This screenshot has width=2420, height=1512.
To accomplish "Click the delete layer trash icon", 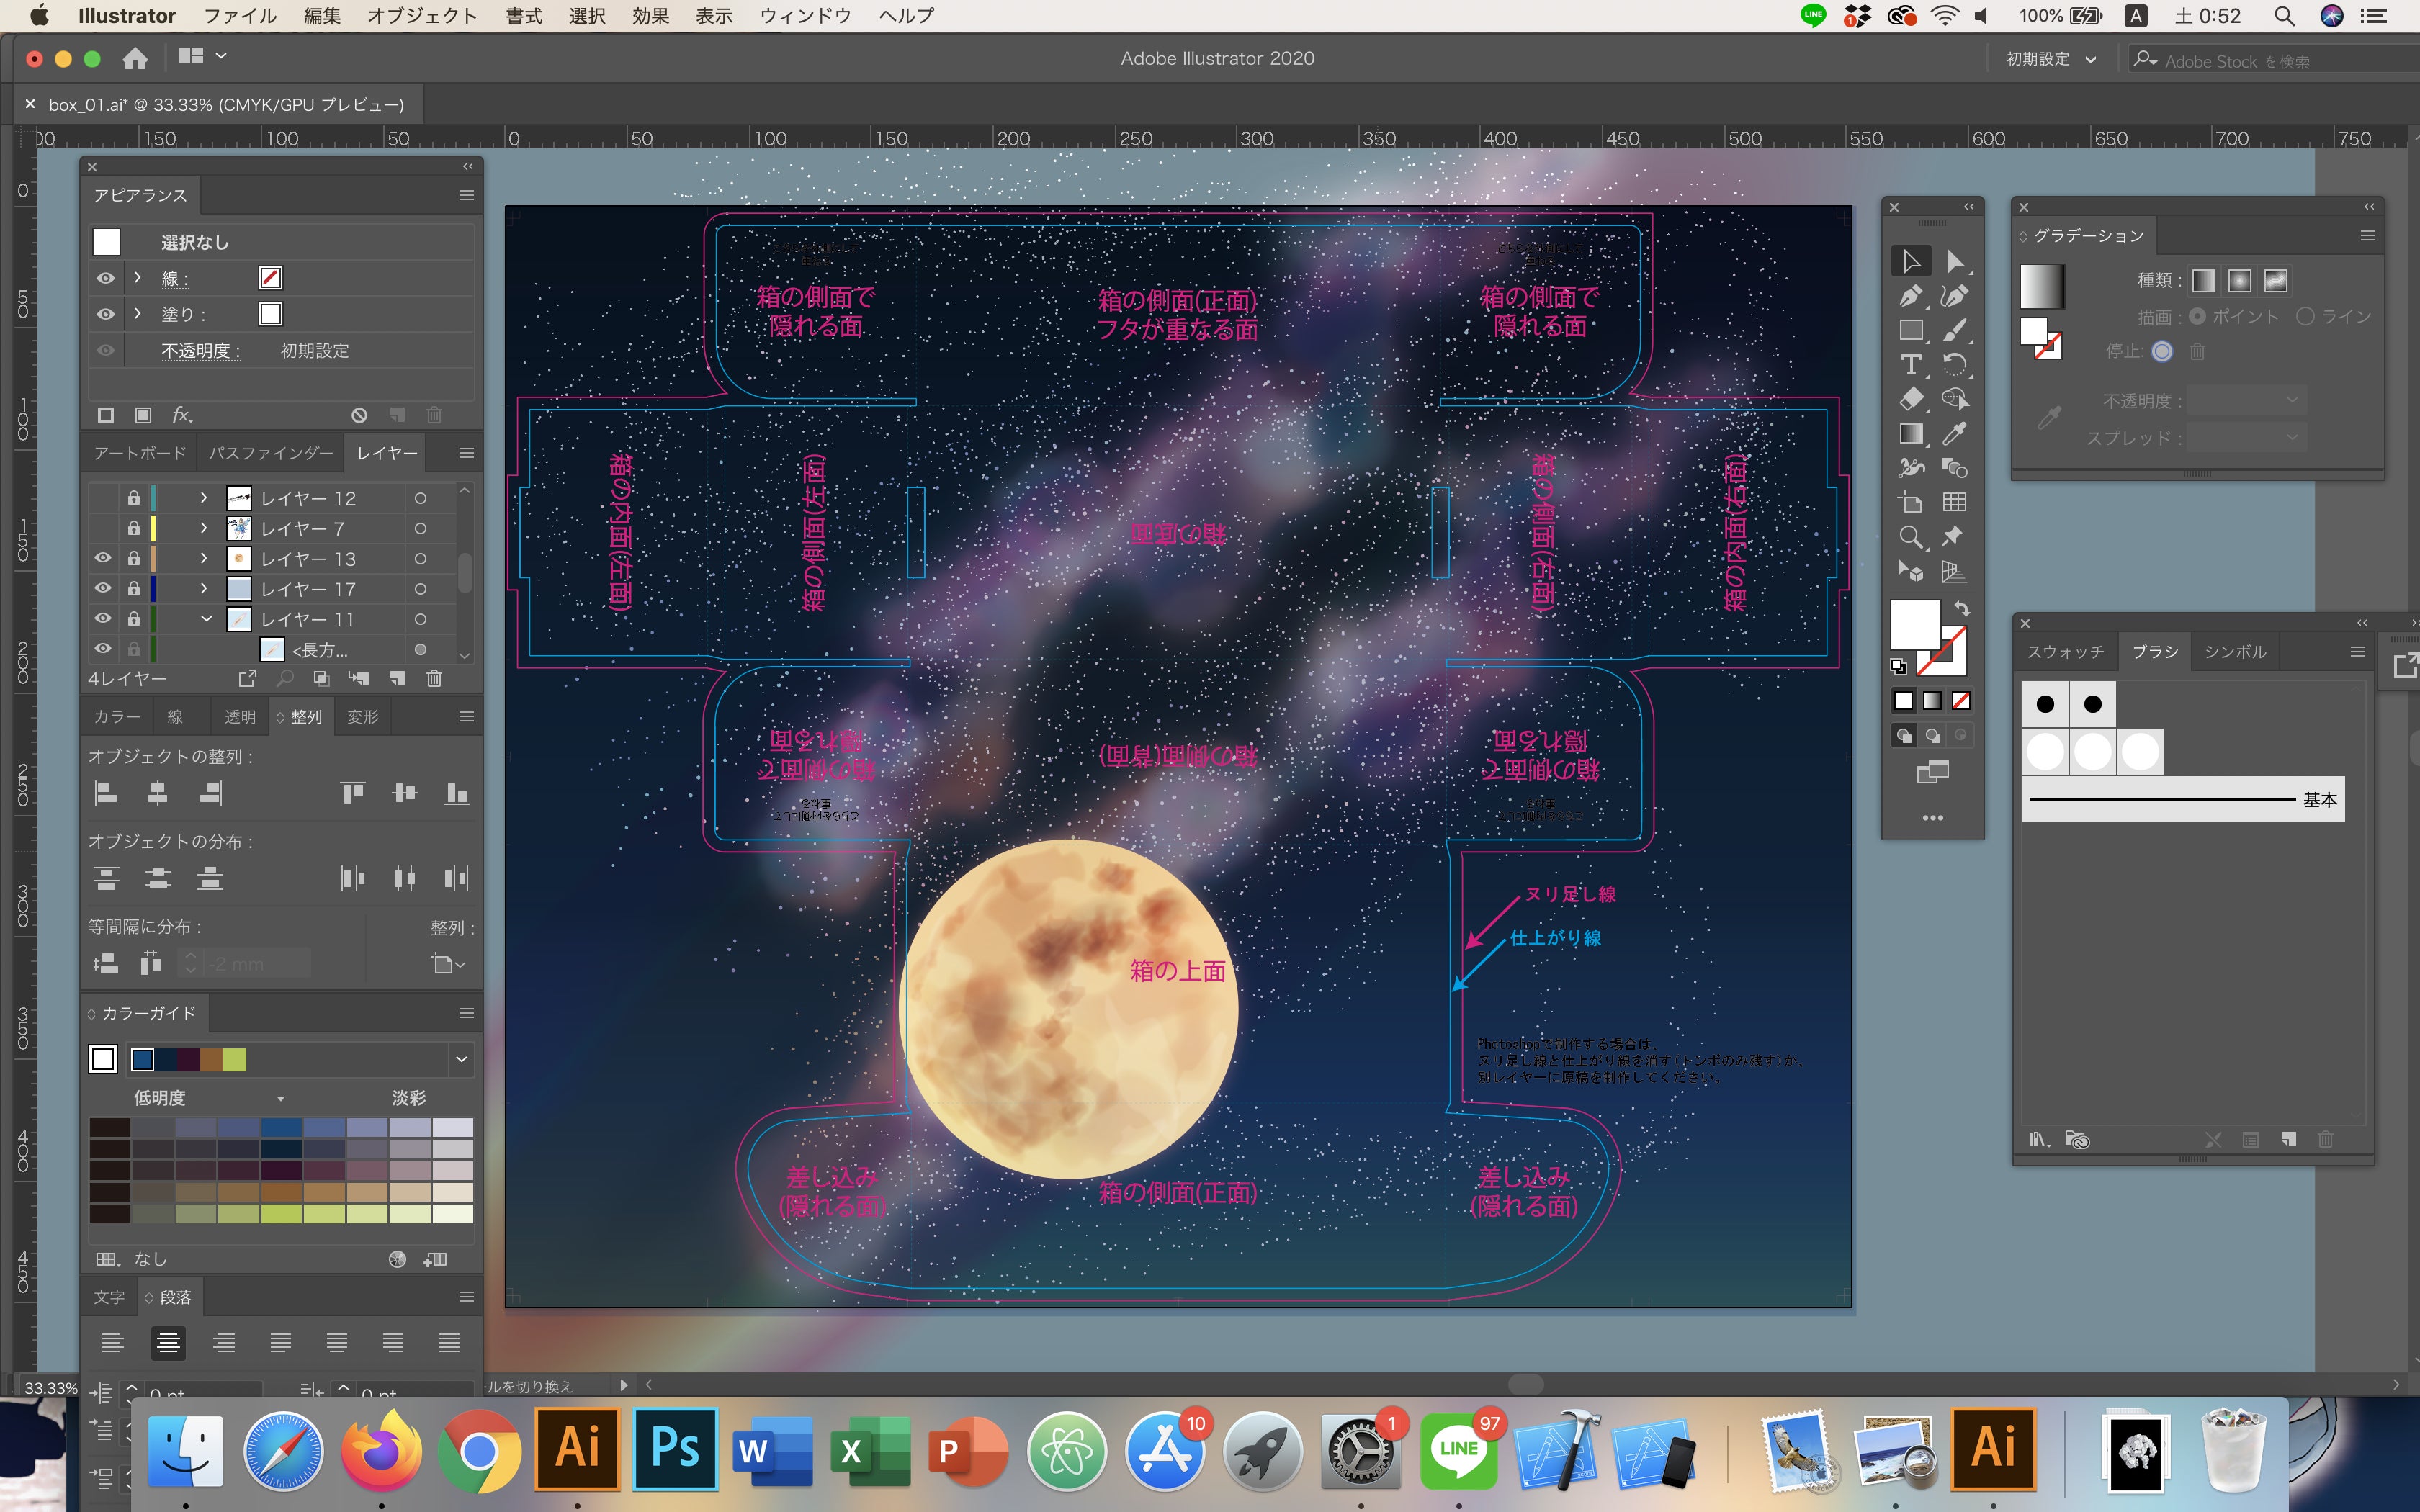I will [x=434, y=679].
